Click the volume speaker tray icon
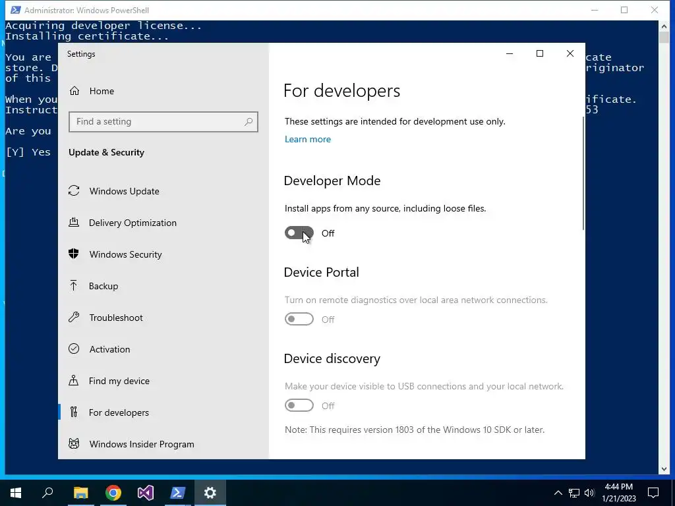 pos(589,493)
